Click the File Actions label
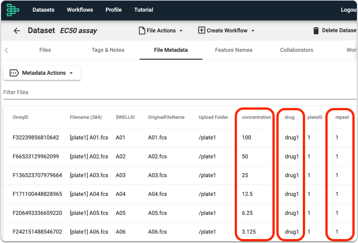This screenshot has width=358, height=243. click(161, 30)
